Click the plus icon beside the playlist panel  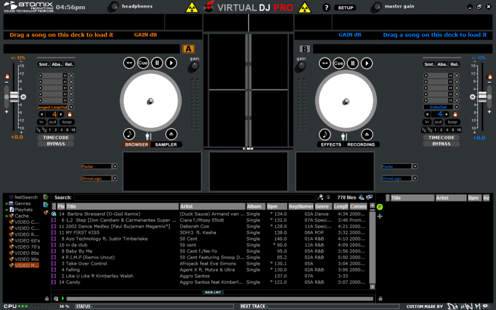379,216
